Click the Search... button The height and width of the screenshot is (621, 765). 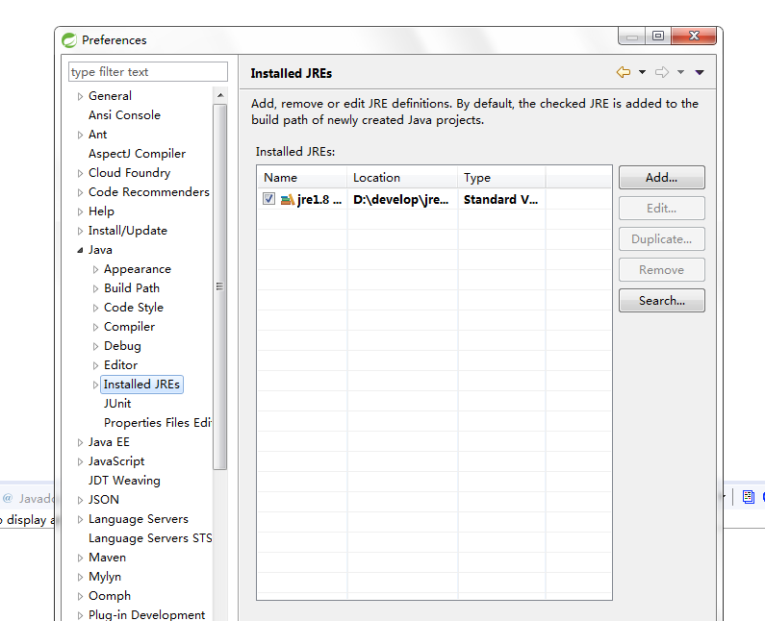pyautogui.click(x=662, y=300)
